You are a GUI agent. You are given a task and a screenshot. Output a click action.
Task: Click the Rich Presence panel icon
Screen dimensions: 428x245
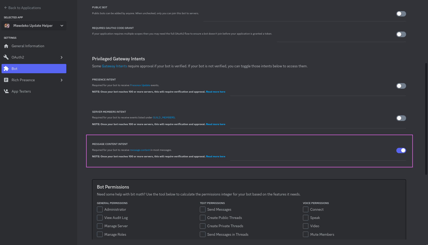[6, 80]
